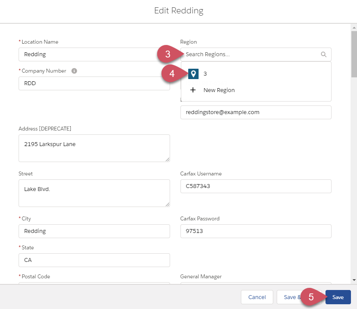Screen dimensions: 357x309
Task: Click the Region field label
Action: click(189, 42)
